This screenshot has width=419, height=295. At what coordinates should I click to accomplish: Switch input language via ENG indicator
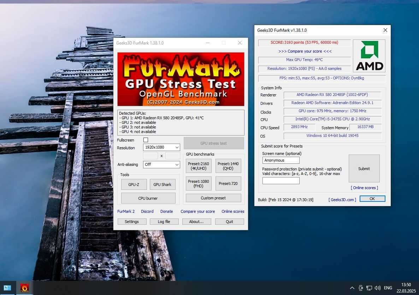click(388, 288)
